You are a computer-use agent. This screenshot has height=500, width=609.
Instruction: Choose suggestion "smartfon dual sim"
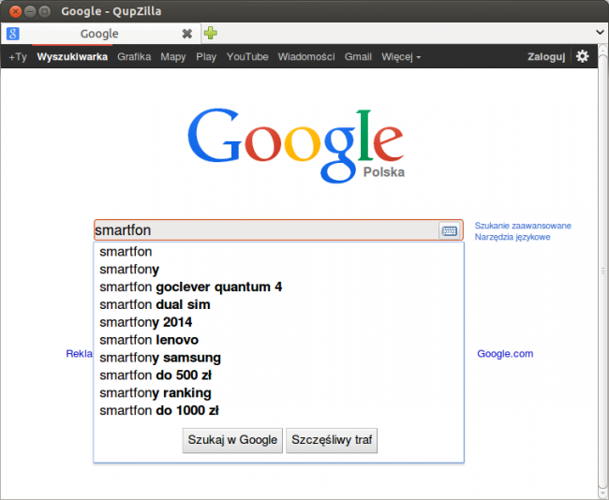[x=278, y=304]
